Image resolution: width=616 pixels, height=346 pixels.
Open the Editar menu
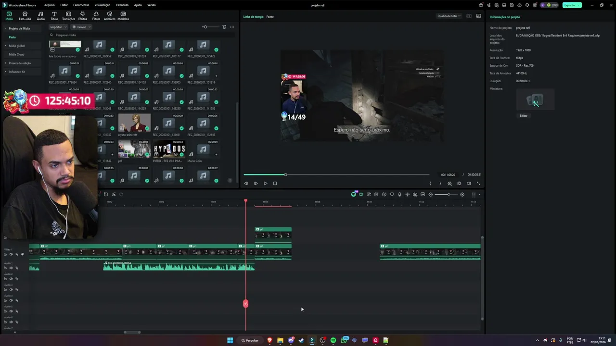point(64,5)
